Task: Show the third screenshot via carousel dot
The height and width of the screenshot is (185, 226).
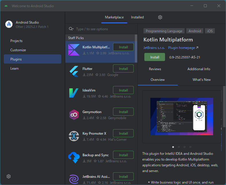Action: pyautogui.click(x=185, y=147)
